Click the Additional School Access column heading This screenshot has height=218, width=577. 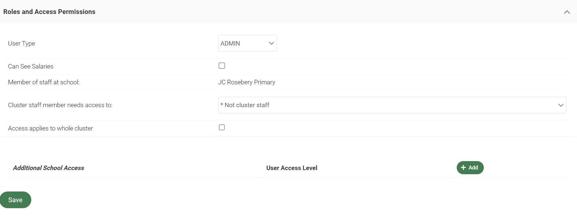49,168
